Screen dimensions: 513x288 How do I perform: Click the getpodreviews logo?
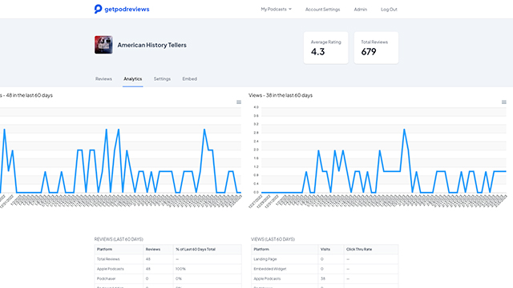122,9
